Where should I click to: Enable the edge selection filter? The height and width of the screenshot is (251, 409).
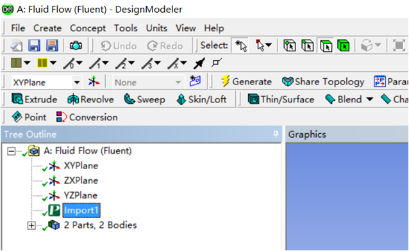[308, 45]
